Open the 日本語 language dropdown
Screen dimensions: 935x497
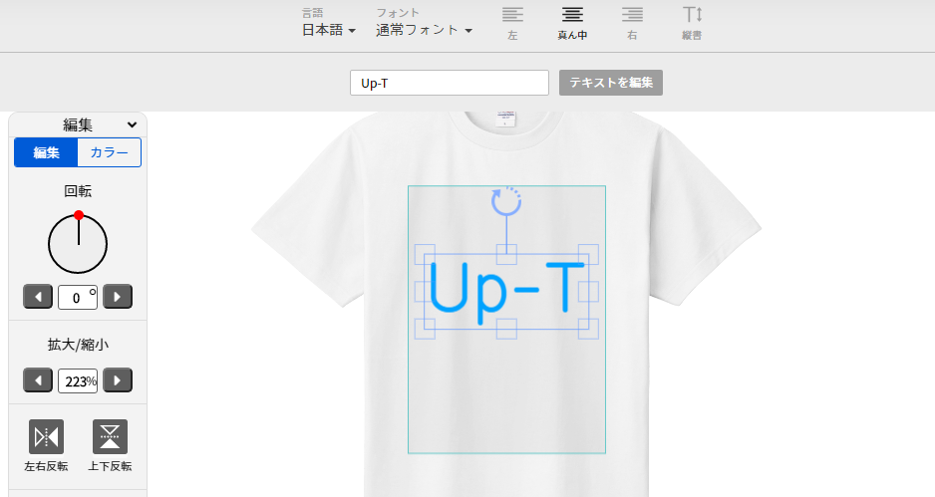click(329, 30)
